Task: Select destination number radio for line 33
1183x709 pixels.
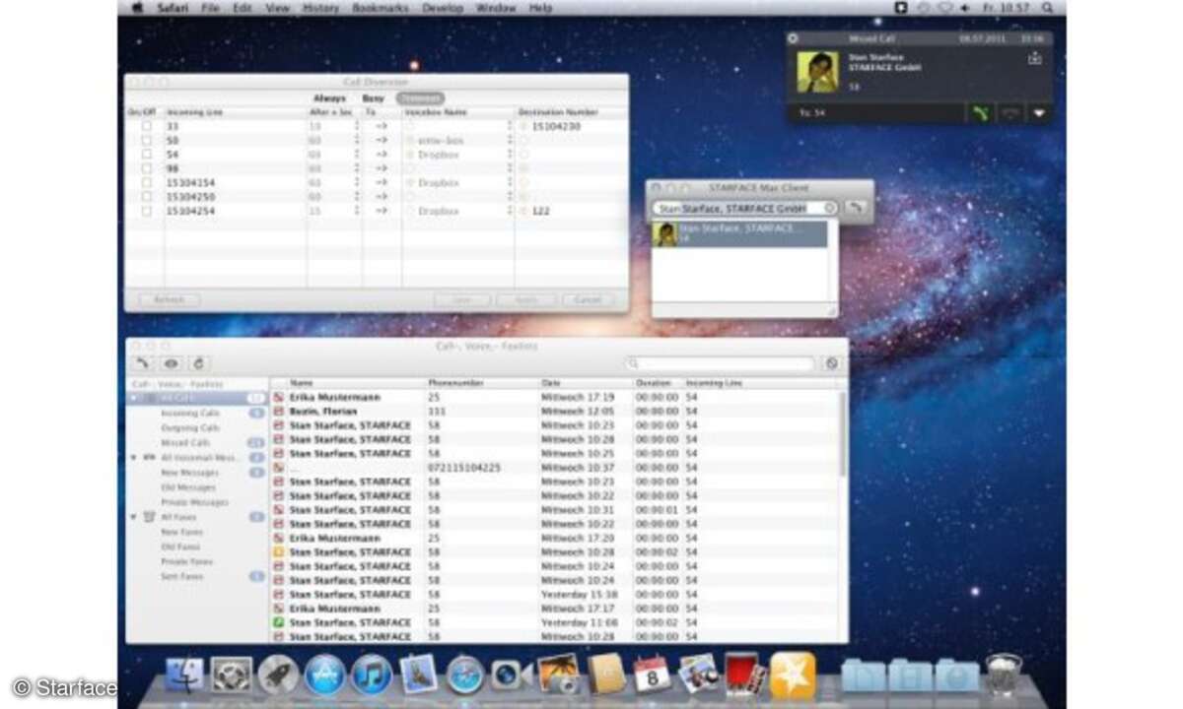Action: click(x=523, y=126)
